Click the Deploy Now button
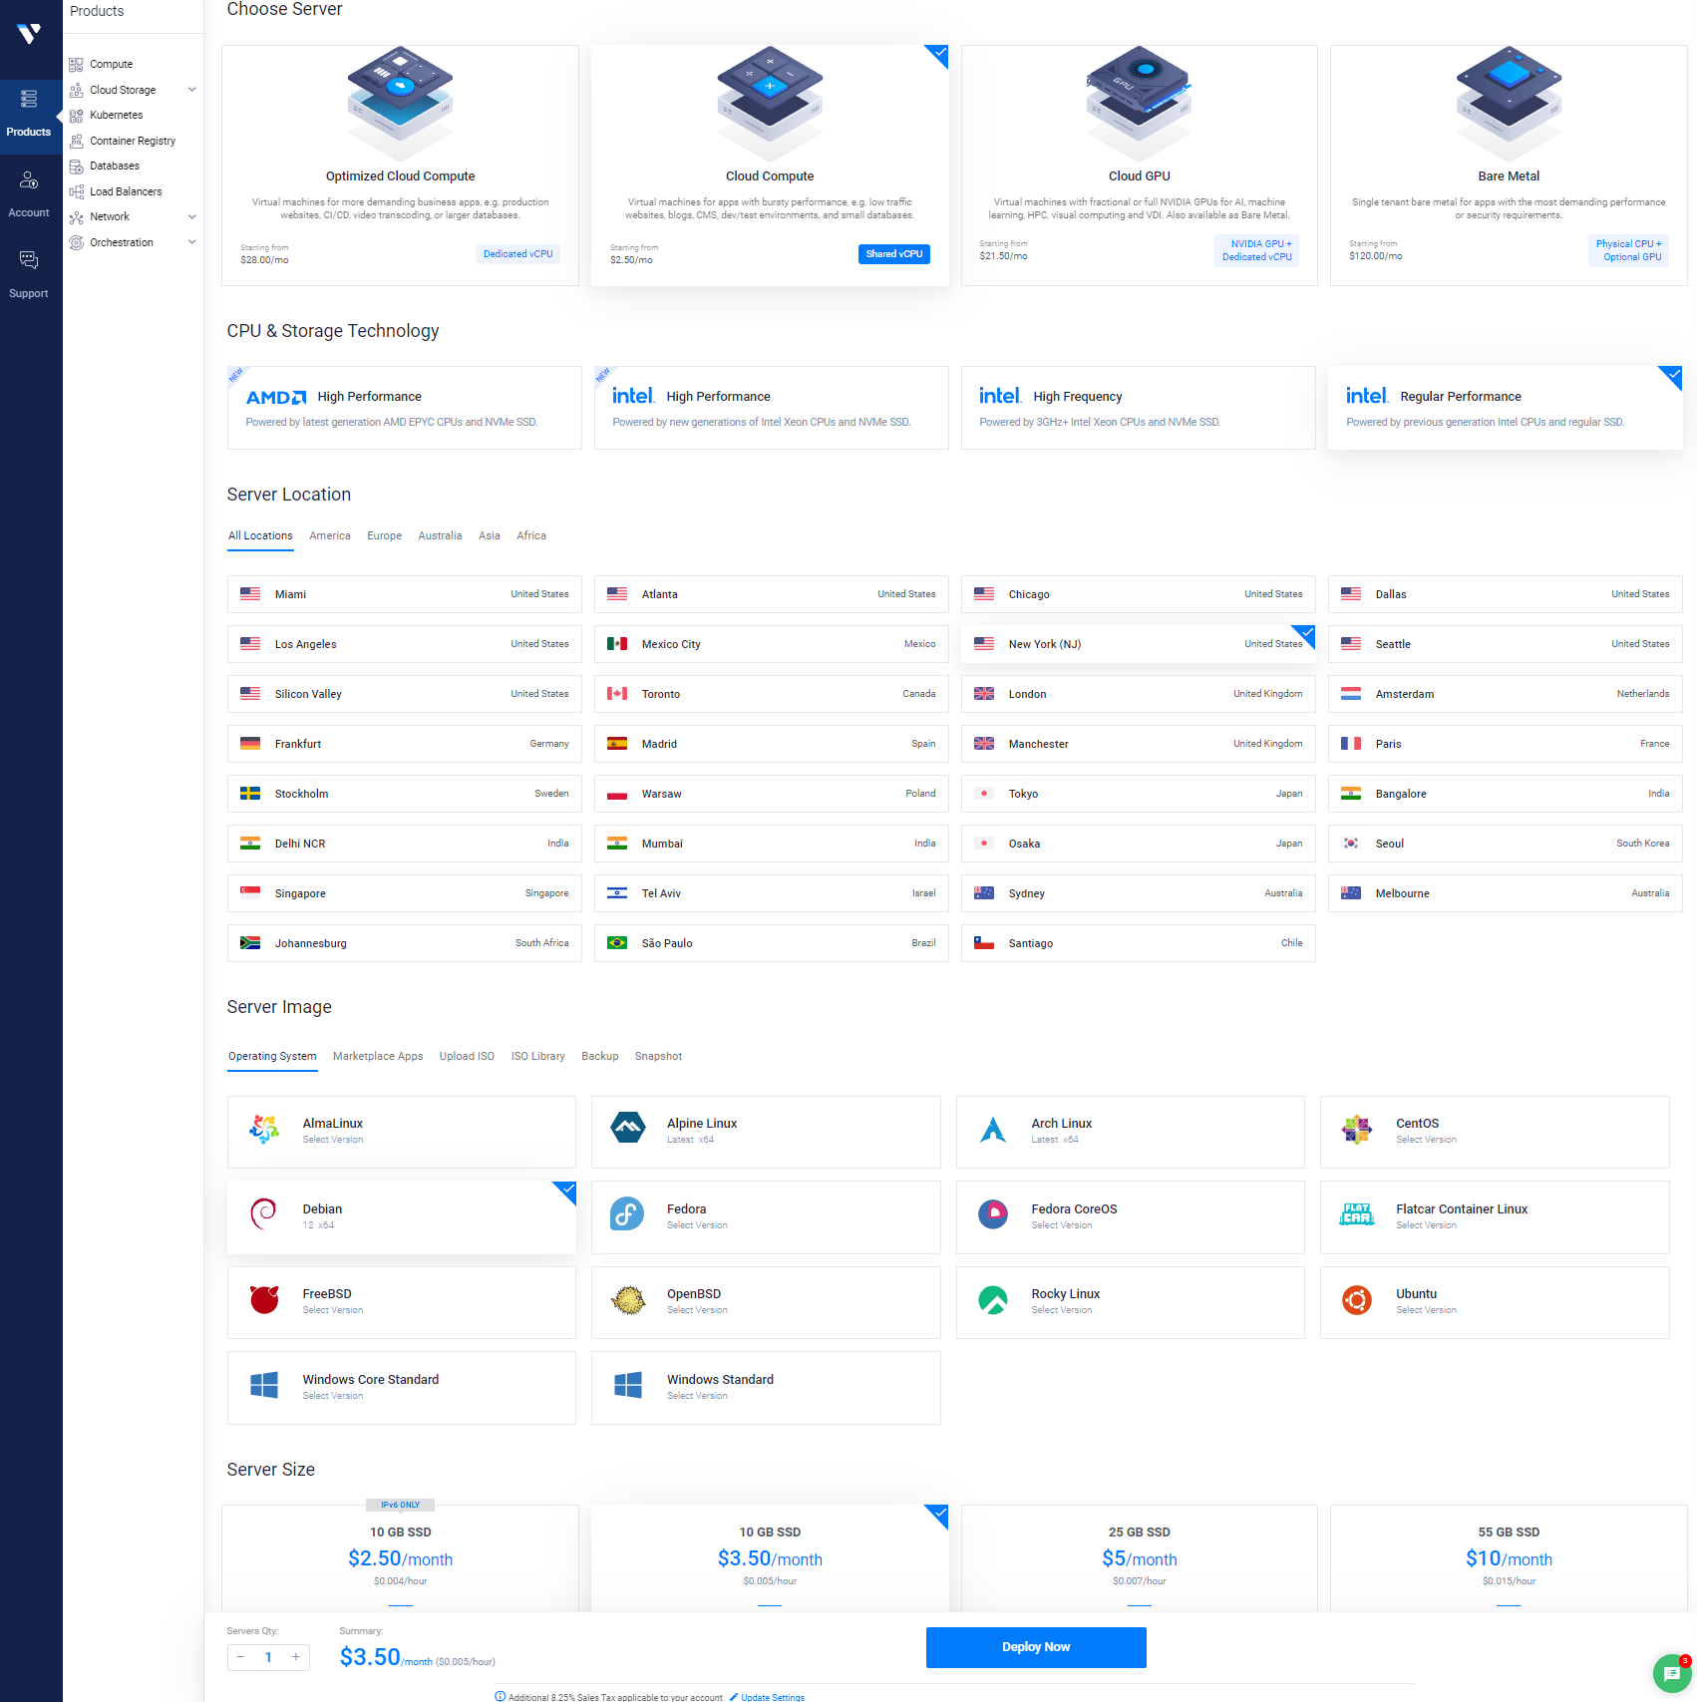This screenshot has height=1702, width=1697. 1035,1647
